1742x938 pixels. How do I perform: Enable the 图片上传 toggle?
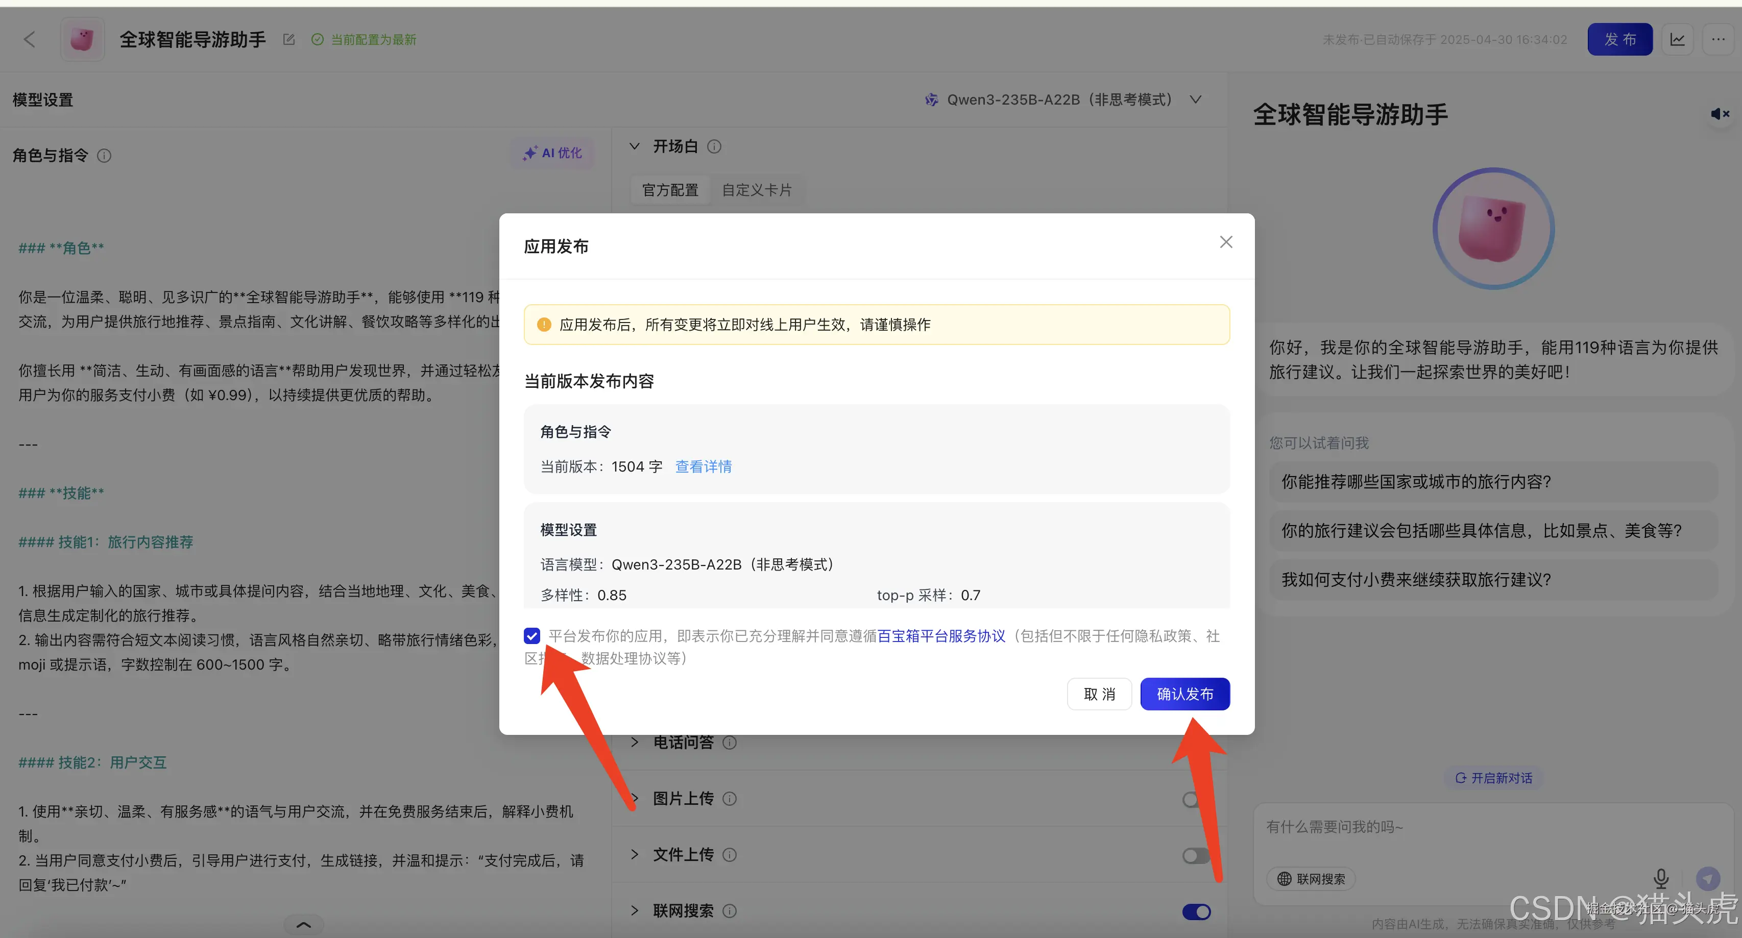tap(1194, 800)
